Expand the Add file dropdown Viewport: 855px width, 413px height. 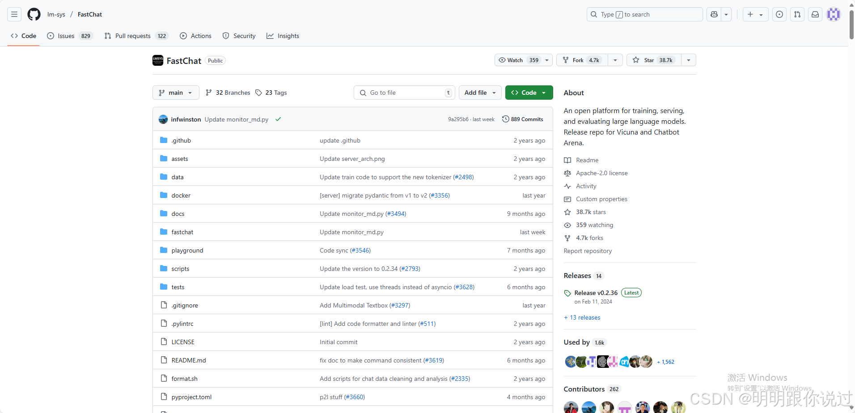click(480, 93)
